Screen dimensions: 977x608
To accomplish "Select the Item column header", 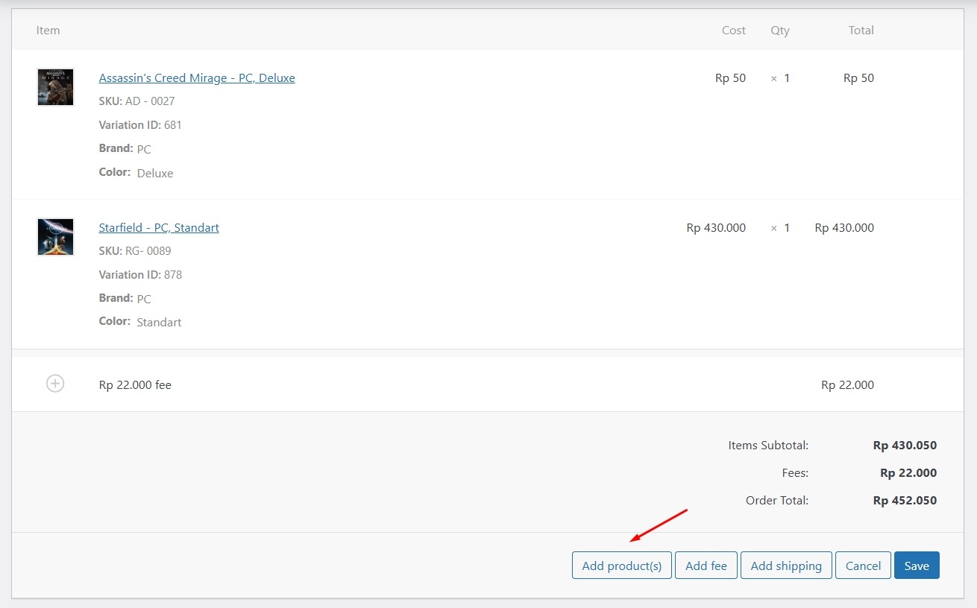I will [48, 31].
